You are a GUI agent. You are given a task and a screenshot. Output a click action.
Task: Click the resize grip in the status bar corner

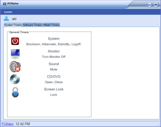pyautogui.click(x=158, y=124)
